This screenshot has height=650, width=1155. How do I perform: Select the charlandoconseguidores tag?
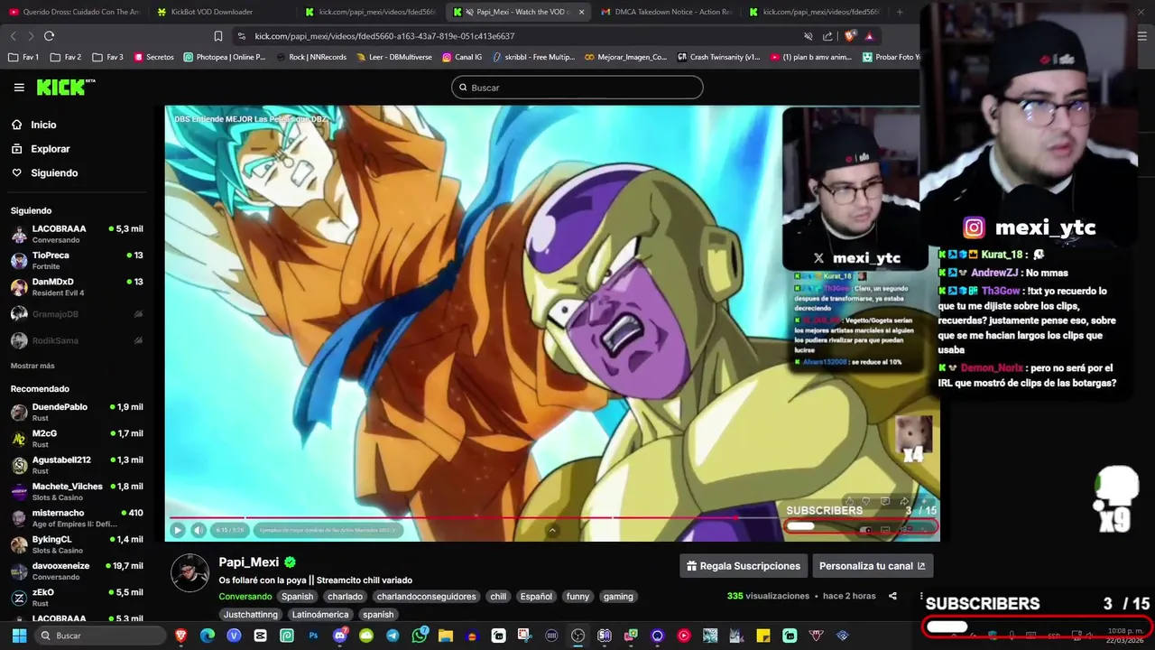[x=426, y=597]
